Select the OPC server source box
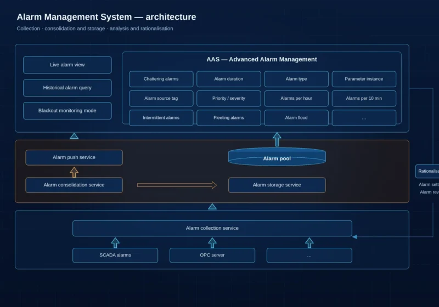 [212, 255]
